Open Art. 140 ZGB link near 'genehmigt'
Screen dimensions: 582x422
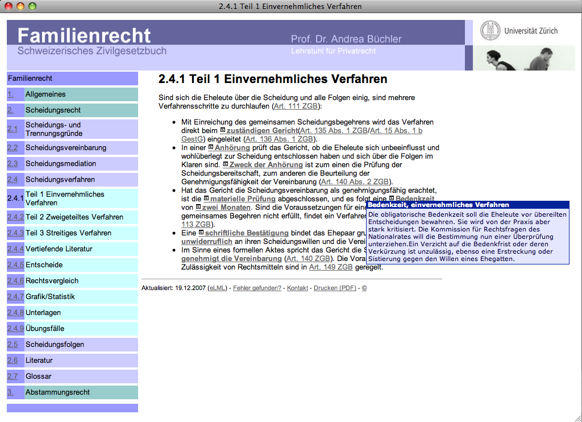coord(309,259)
